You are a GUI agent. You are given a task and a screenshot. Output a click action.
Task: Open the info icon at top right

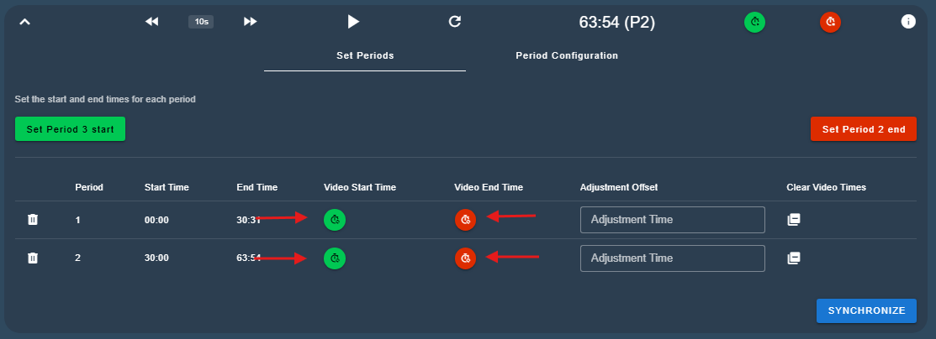pos(908,22)
